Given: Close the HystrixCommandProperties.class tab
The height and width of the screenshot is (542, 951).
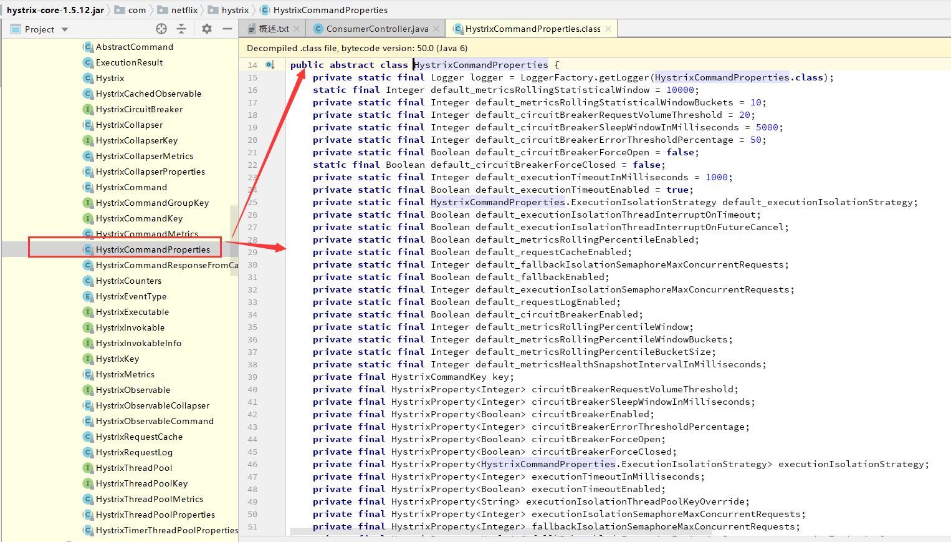Looking at the screenshot, I should (608, 29).
